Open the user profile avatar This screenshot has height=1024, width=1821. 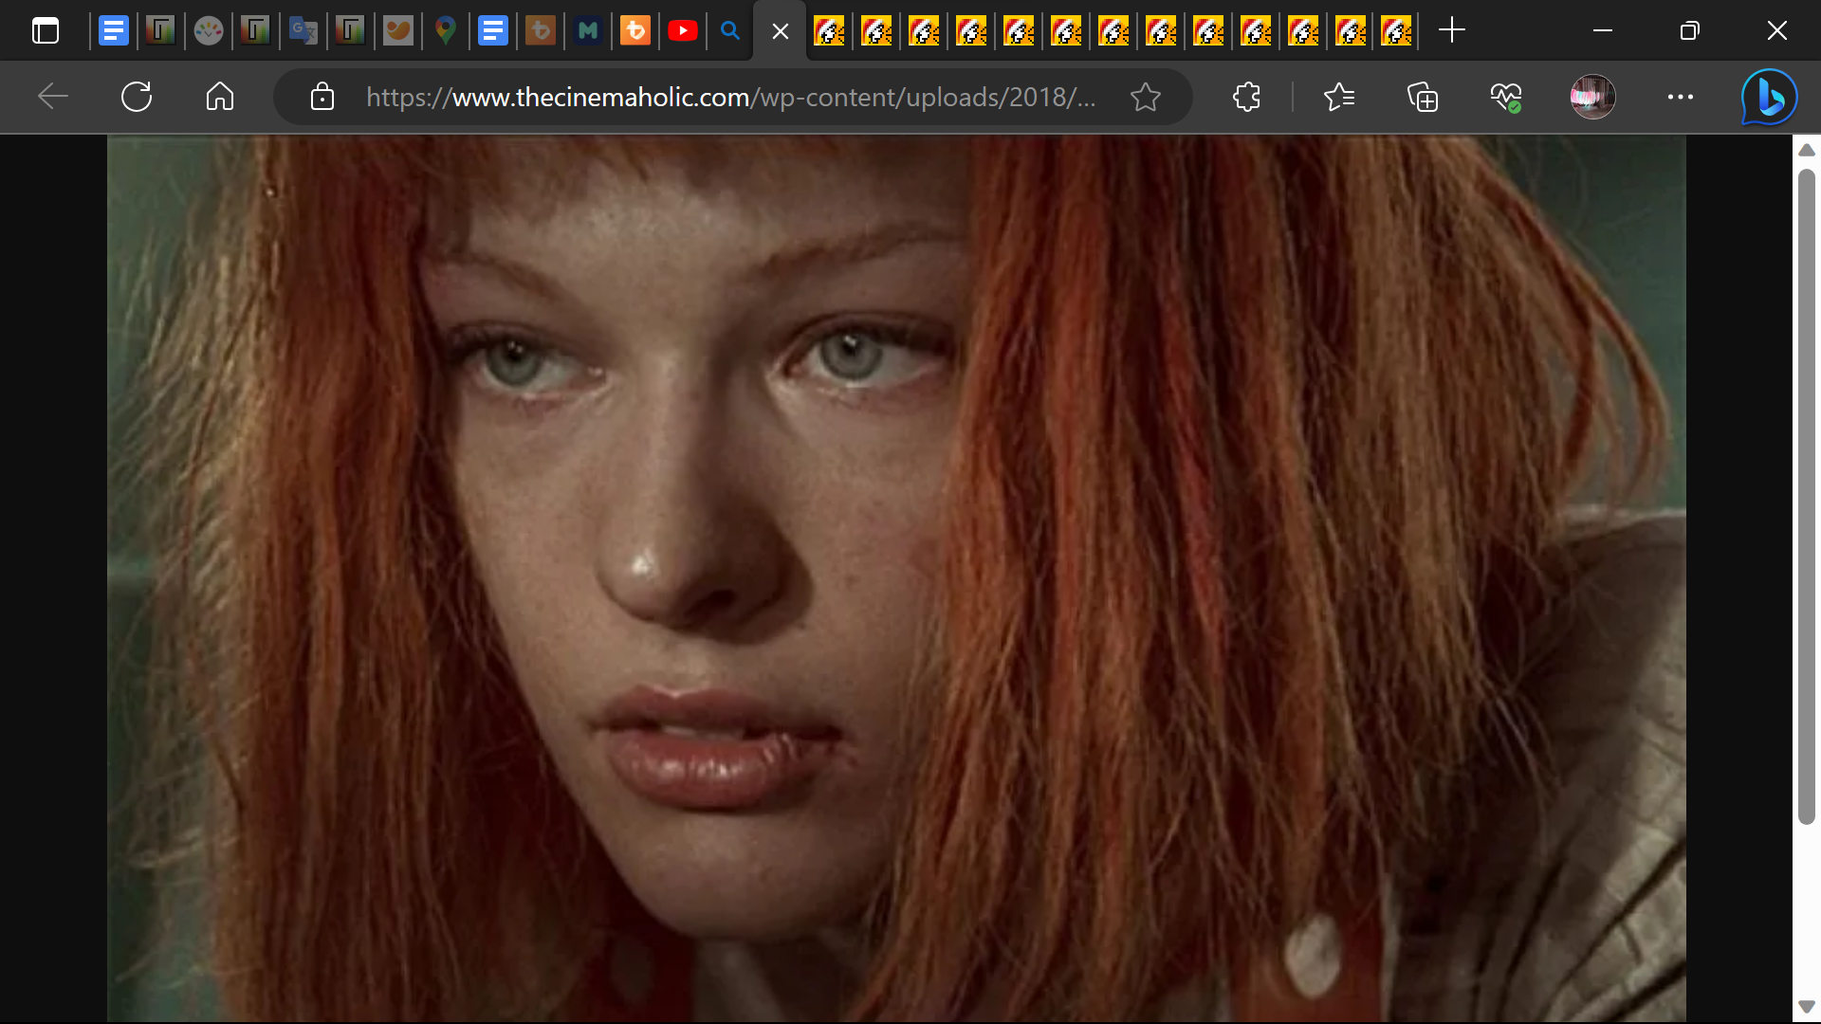pyautogui.click(x=1592, y=97)
